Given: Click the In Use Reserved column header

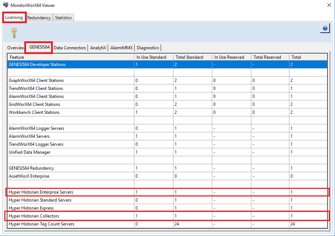Looking at the screenshot, I should click(231, 57).
